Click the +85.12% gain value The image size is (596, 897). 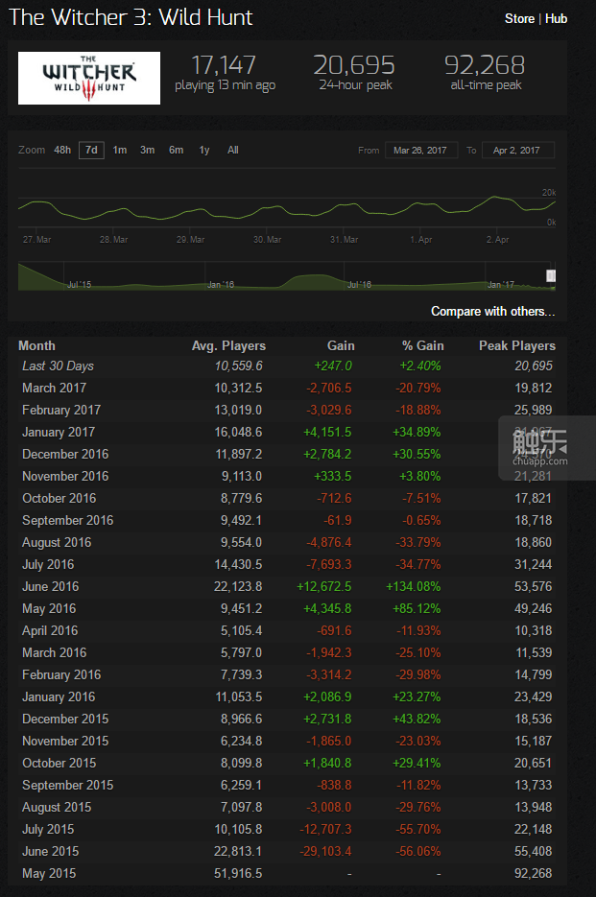(x=417, y=608)
